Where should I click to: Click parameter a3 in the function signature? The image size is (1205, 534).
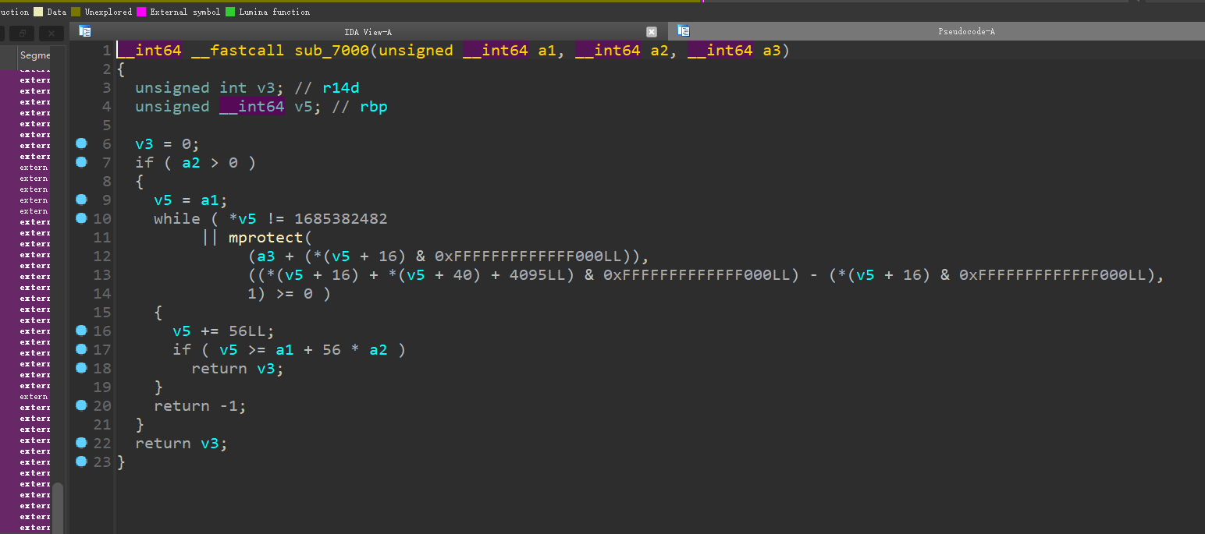pos(771,51)
